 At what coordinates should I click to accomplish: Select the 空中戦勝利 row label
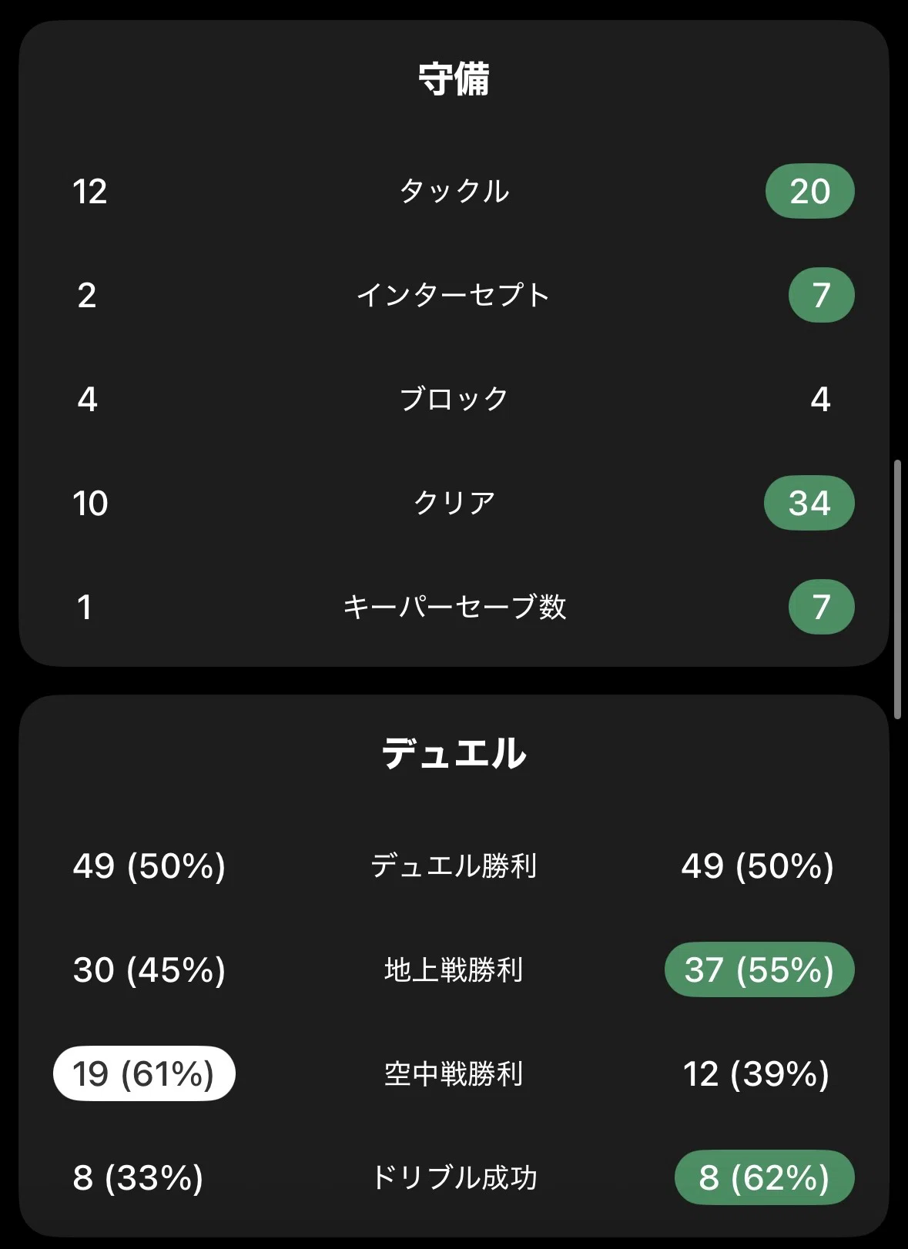[454, 1073]
